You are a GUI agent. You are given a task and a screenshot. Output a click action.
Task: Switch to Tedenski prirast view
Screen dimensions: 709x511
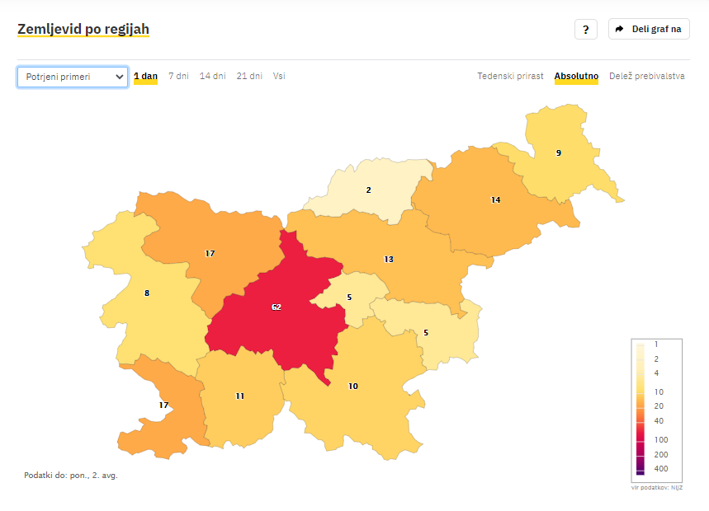(510, 77)
